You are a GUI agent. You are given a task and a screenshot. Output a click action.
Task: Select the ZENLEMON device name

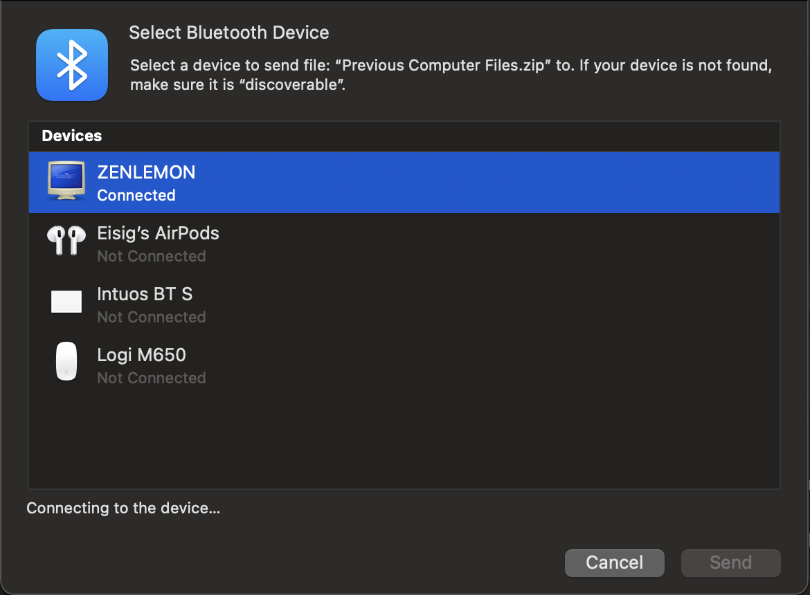(146, 172)
